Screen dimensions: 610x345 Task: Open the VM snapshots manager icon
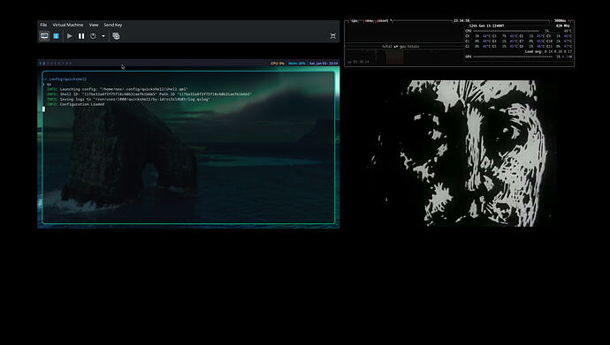116,36
